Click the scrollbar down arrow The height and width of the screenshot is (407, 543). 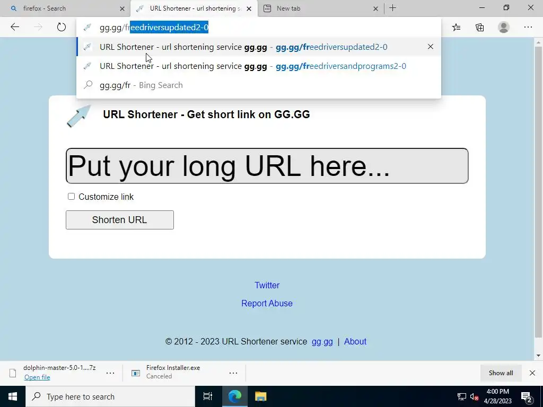(538, 356)
